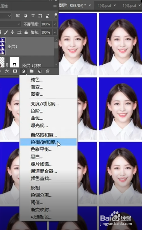Image resolution: width=142 pixels, height=230 pixels.
Task: Filter layers by type (T) icon
Action: pyautogui.click(x=33, y=16)
